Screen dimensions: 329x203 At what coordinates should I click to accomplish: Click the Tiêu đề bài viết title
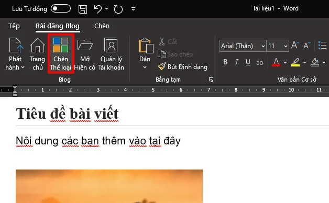pyautogui.click(x=68, y=114)
